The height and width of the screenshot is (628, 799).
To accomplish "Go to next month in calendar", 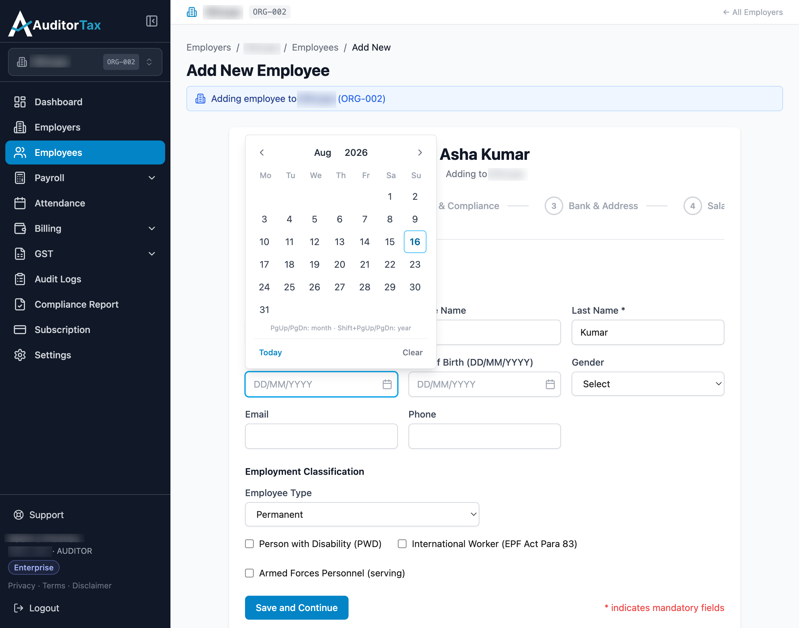I will point(420,153).
